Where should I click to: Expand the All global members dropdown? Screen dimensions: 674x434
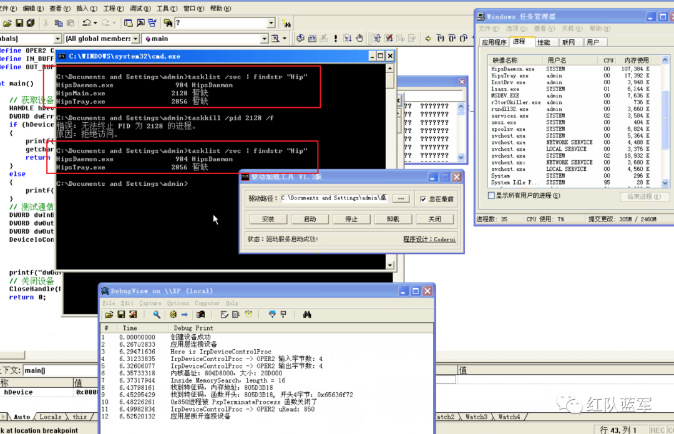pyautogui.click(x=135, y=39)
